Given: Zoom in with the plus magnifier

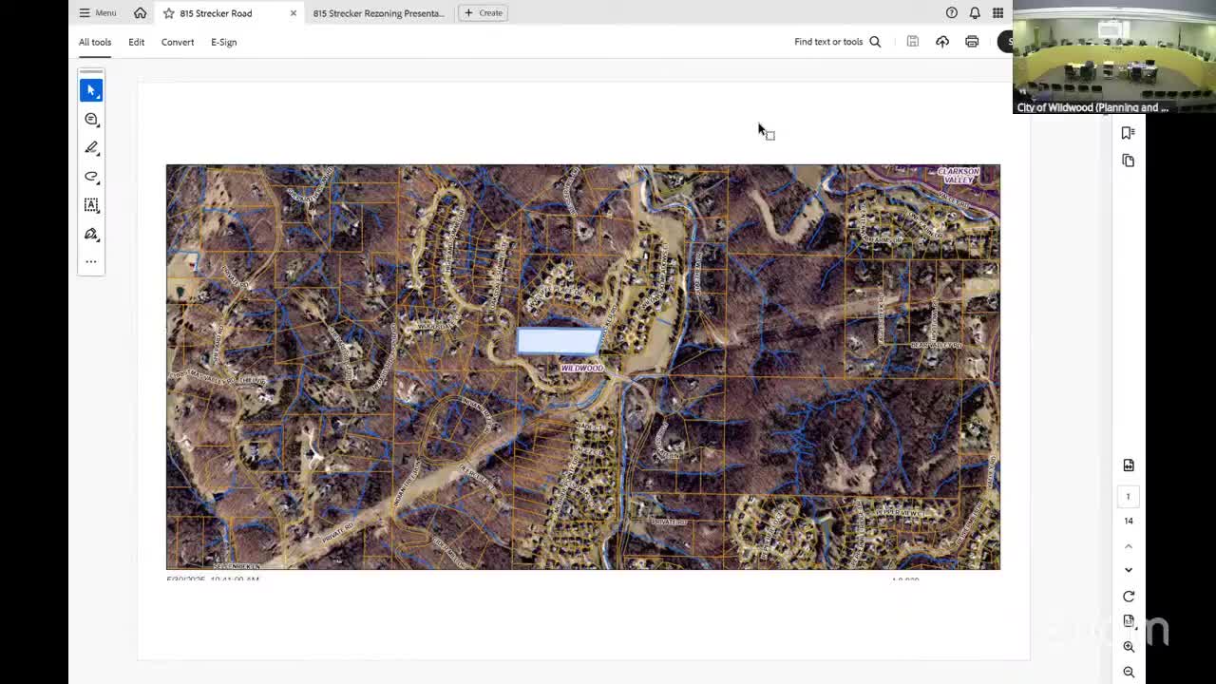Looking at the screenshot, I should [1129, 647].
